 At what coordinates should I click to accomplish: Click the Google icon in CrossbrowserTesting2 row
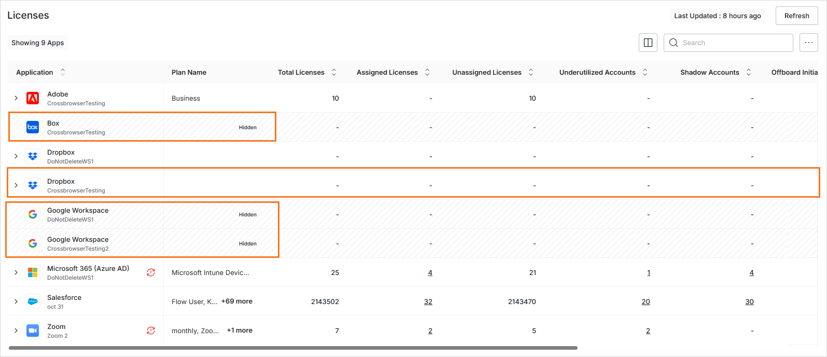[x=33, y=243]
